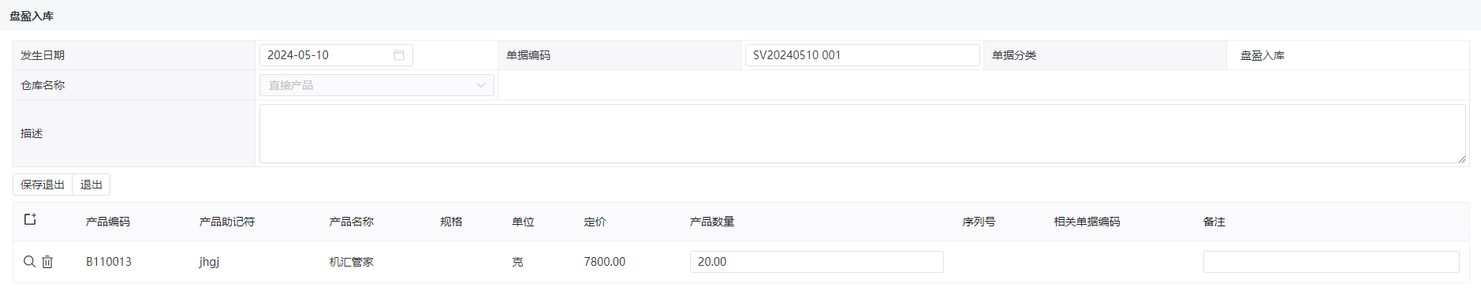
Task: Expand the 仓库名称 warehouse dropdown
Action: [x=377, y=85]
